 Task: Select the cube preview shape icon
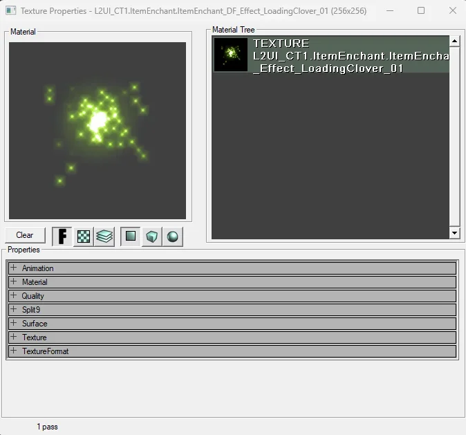152,237
